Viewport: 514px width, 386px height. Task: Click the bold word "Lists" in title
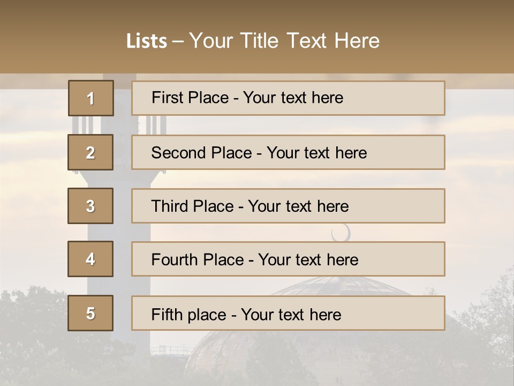tap(147, 41)
